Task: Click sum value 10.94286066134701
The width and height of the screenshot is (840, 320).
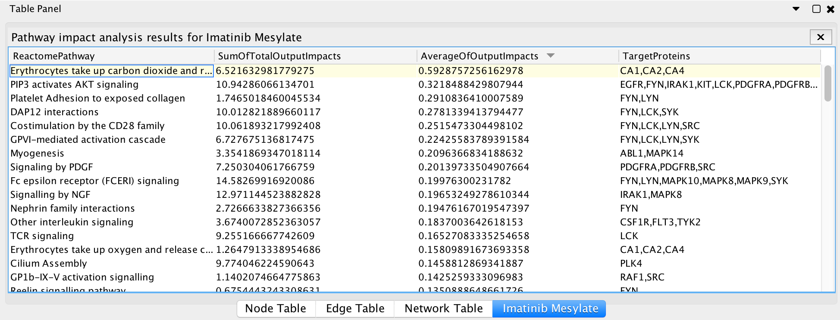Action: pyautogui.click(x=265, y=85)
